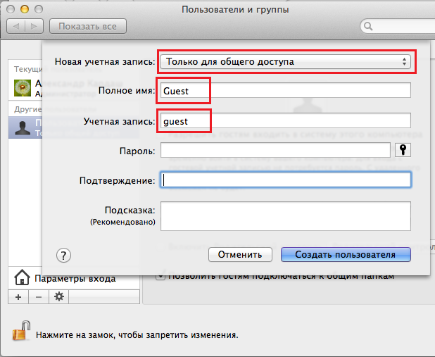The width and height of the screenshot is (435, 357).
Task: Open help with the question mark button
Action: click(63, 255)
